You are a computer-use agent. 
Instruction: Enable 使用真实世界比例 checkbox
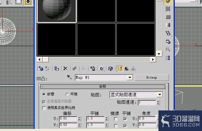44,108
